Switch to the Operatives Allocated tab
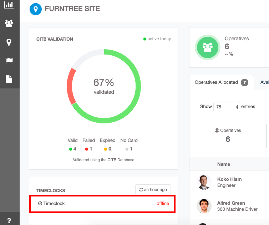This screenshot has width=269, height=225. point(221,82)
